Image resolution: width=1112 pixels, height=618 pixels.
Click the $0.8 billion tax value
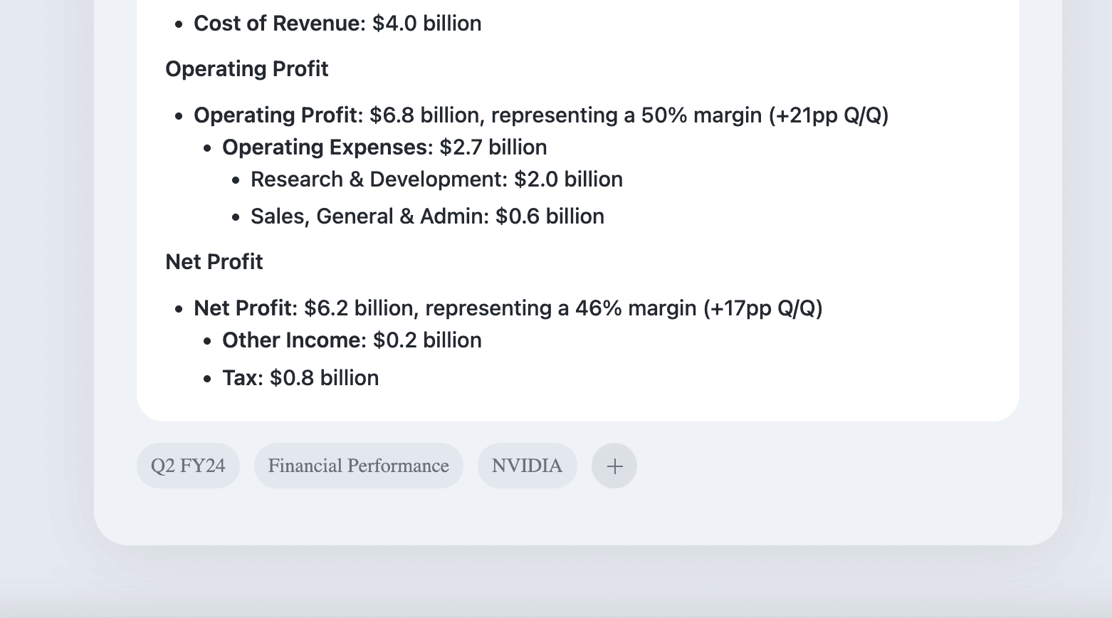click(324, 378)
